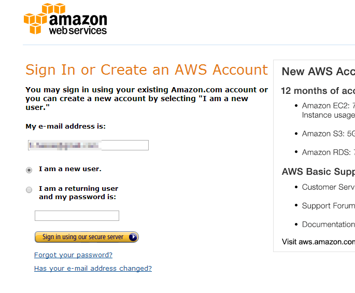Click the 'and my password is:' label text

tap(77, 197)
